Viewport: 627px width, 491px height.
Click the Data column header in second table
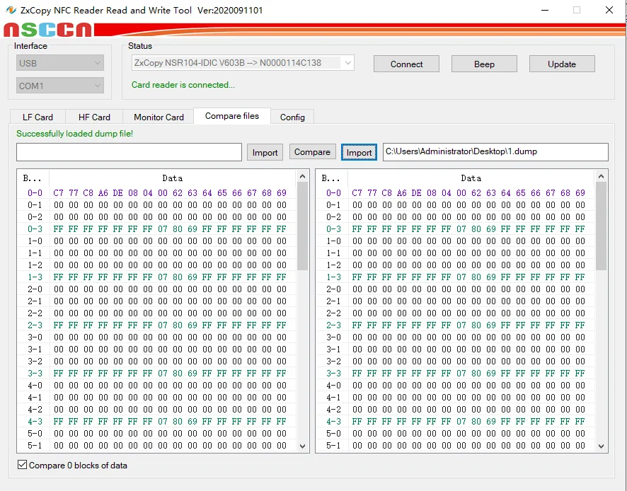tap(471, 178)
